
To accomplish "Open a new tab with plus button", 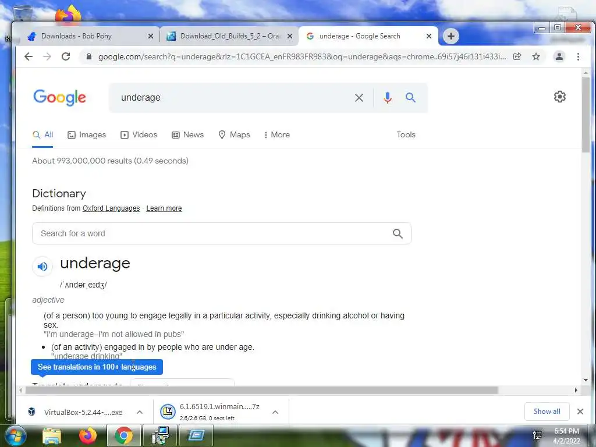I will pyautogui.click(x=451, y=36).
